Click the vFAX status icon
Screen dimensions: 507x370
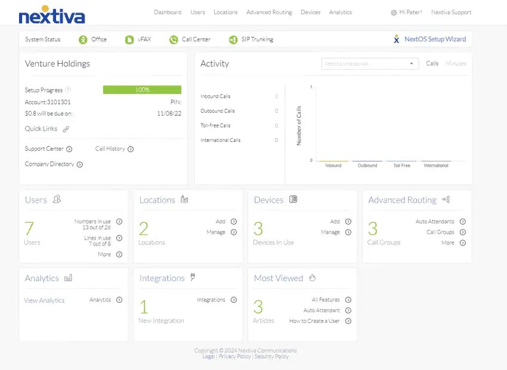point(129,40)
